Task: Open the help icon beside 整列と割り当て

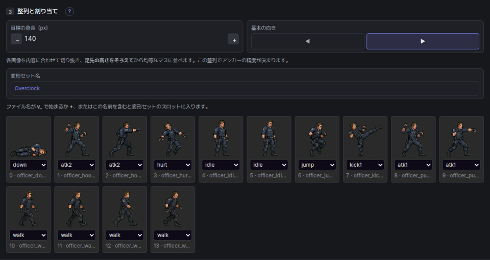Action: 69,12
